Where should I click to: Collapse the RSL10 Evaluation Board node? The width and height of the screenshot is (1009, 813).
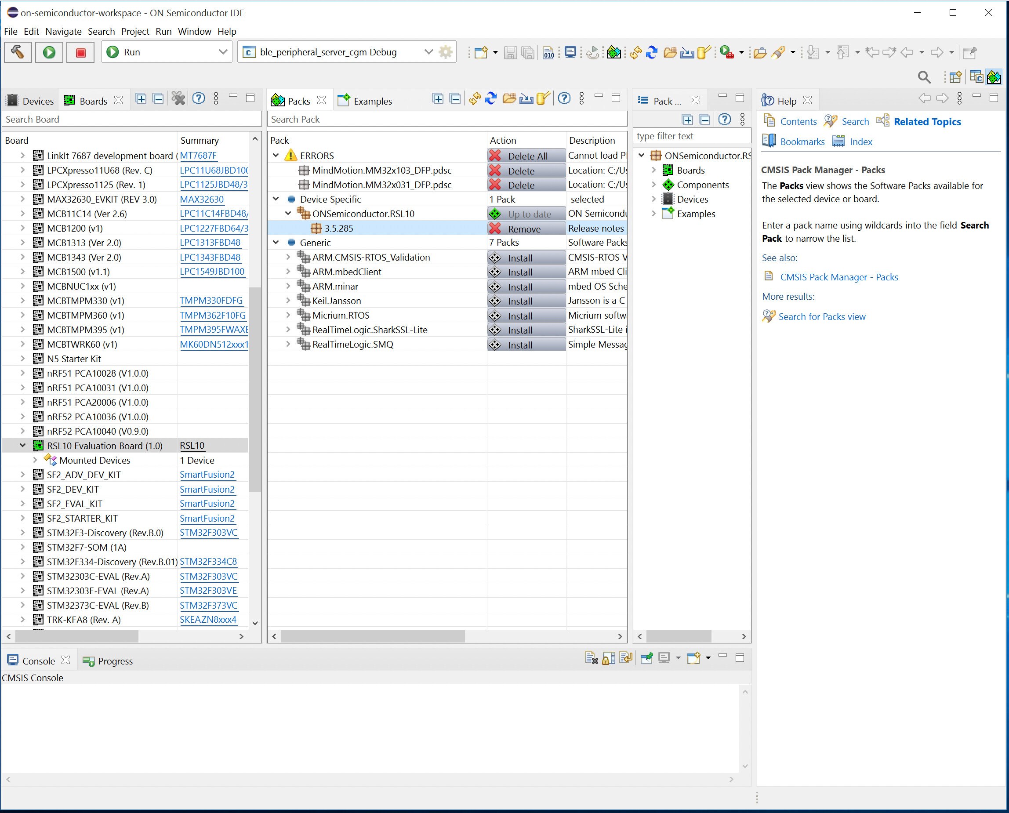click(22, 445)
